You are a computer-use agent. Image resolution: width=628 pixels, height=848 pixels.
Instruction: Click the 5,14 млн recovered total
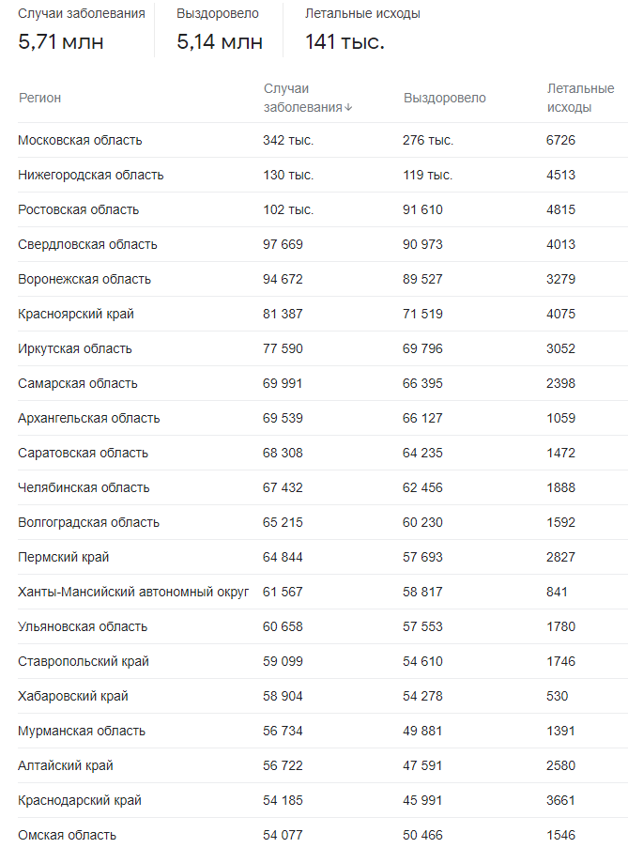click(220, 41)
